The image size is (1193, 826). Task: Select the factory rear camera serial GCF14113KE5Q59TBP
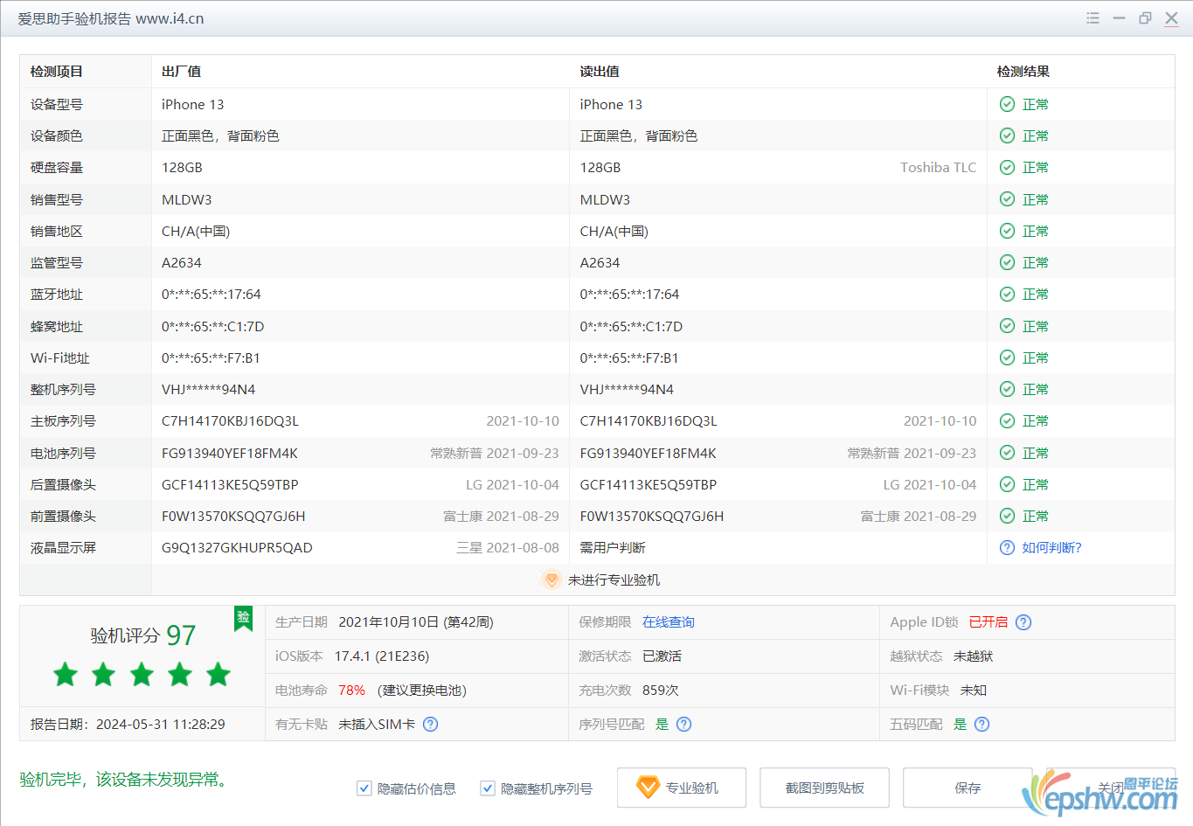pyautogui.click(x=230, y=484)
